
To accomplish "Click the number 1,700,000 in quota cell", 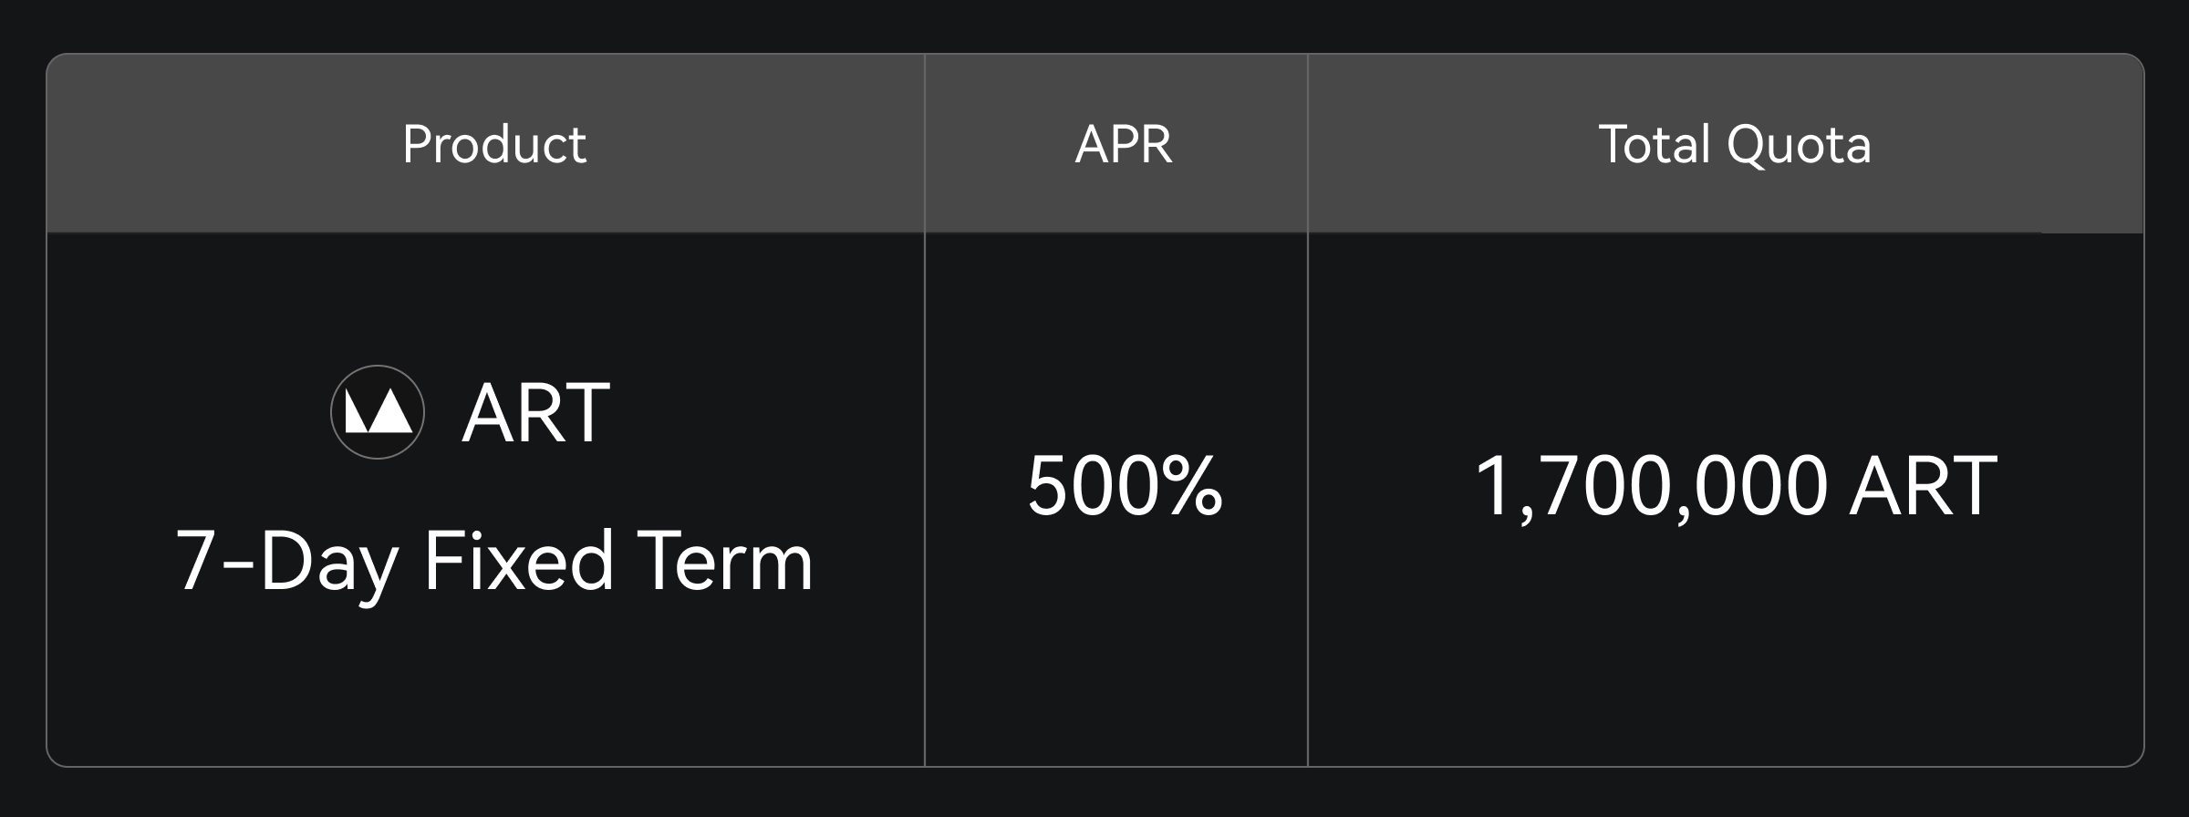I will click(1651, 486).
